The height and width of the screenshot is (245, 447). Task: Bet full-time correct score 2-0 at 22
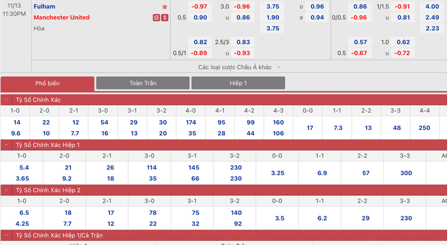coord(46,123)
